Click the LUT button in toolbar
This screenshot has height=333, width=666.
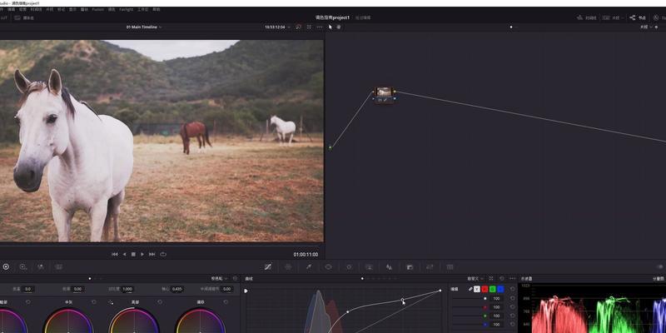pos(4,17)
